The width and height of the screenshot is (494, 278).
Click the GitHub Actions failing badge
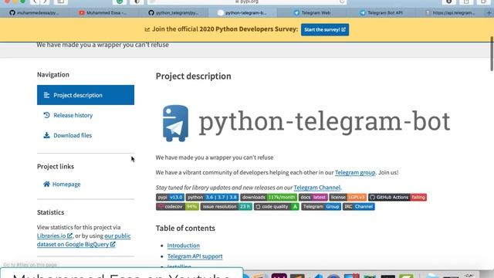pos(398,198)
